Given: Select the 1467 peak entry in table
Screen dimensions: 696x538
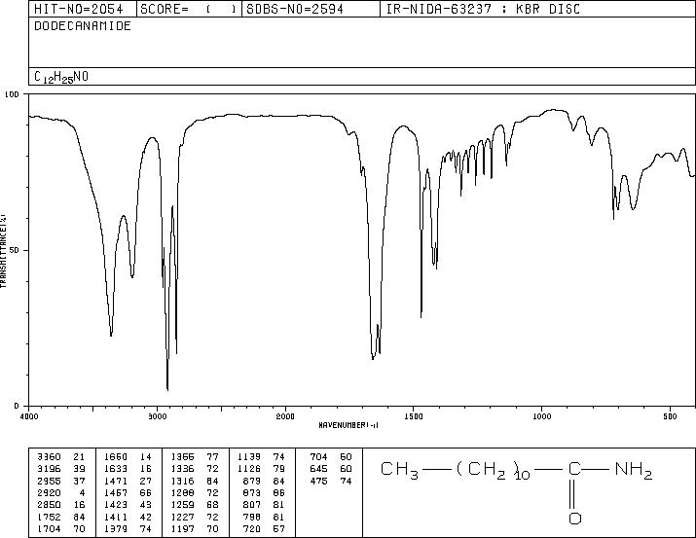Looking at the screenshot, I should pos(128,492).
